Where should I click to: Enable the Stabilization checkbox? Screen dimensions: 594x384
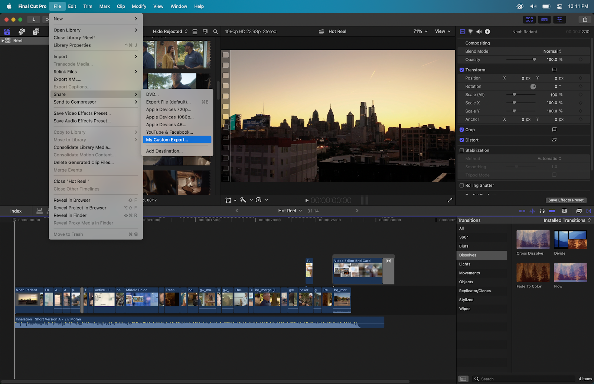click(x=462, y=150)
